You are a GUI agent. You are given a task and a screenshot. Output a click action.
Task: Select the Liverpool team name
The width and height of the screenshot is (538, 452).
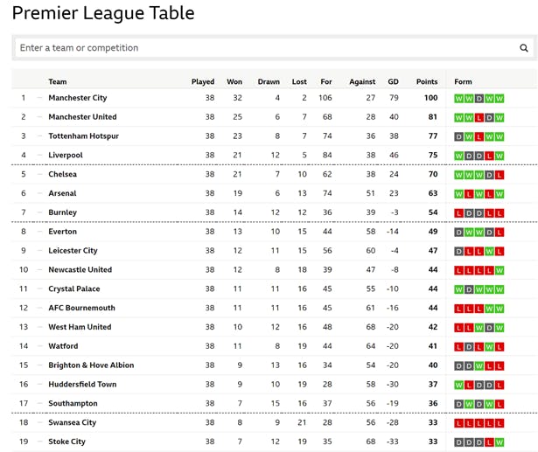(x=66, y=156)
